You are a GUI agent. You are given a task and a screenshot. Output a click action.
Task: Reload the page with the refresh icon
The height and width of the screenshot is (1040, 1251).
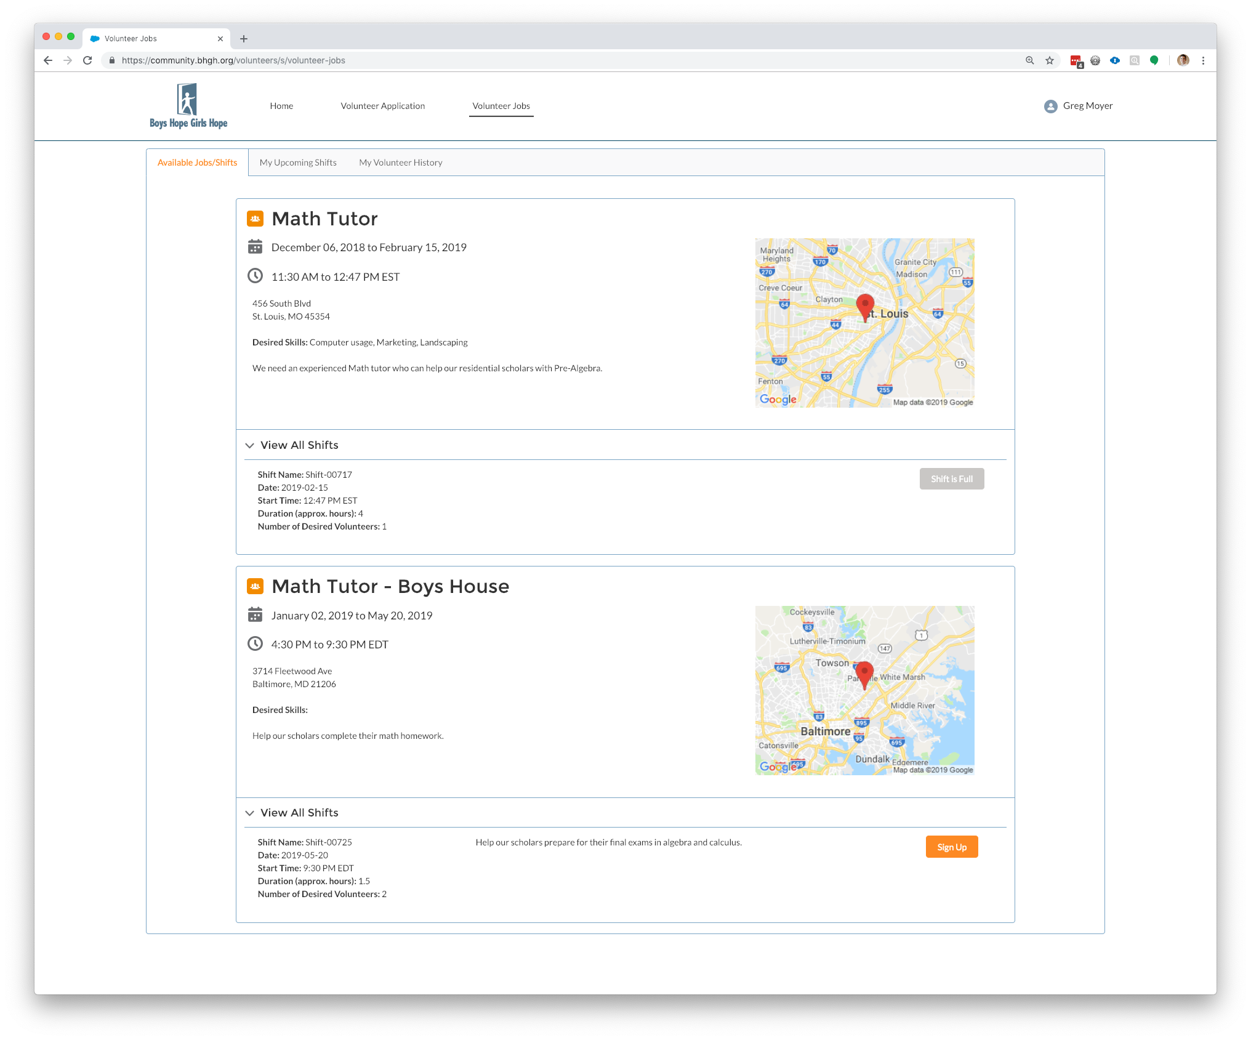87,60
